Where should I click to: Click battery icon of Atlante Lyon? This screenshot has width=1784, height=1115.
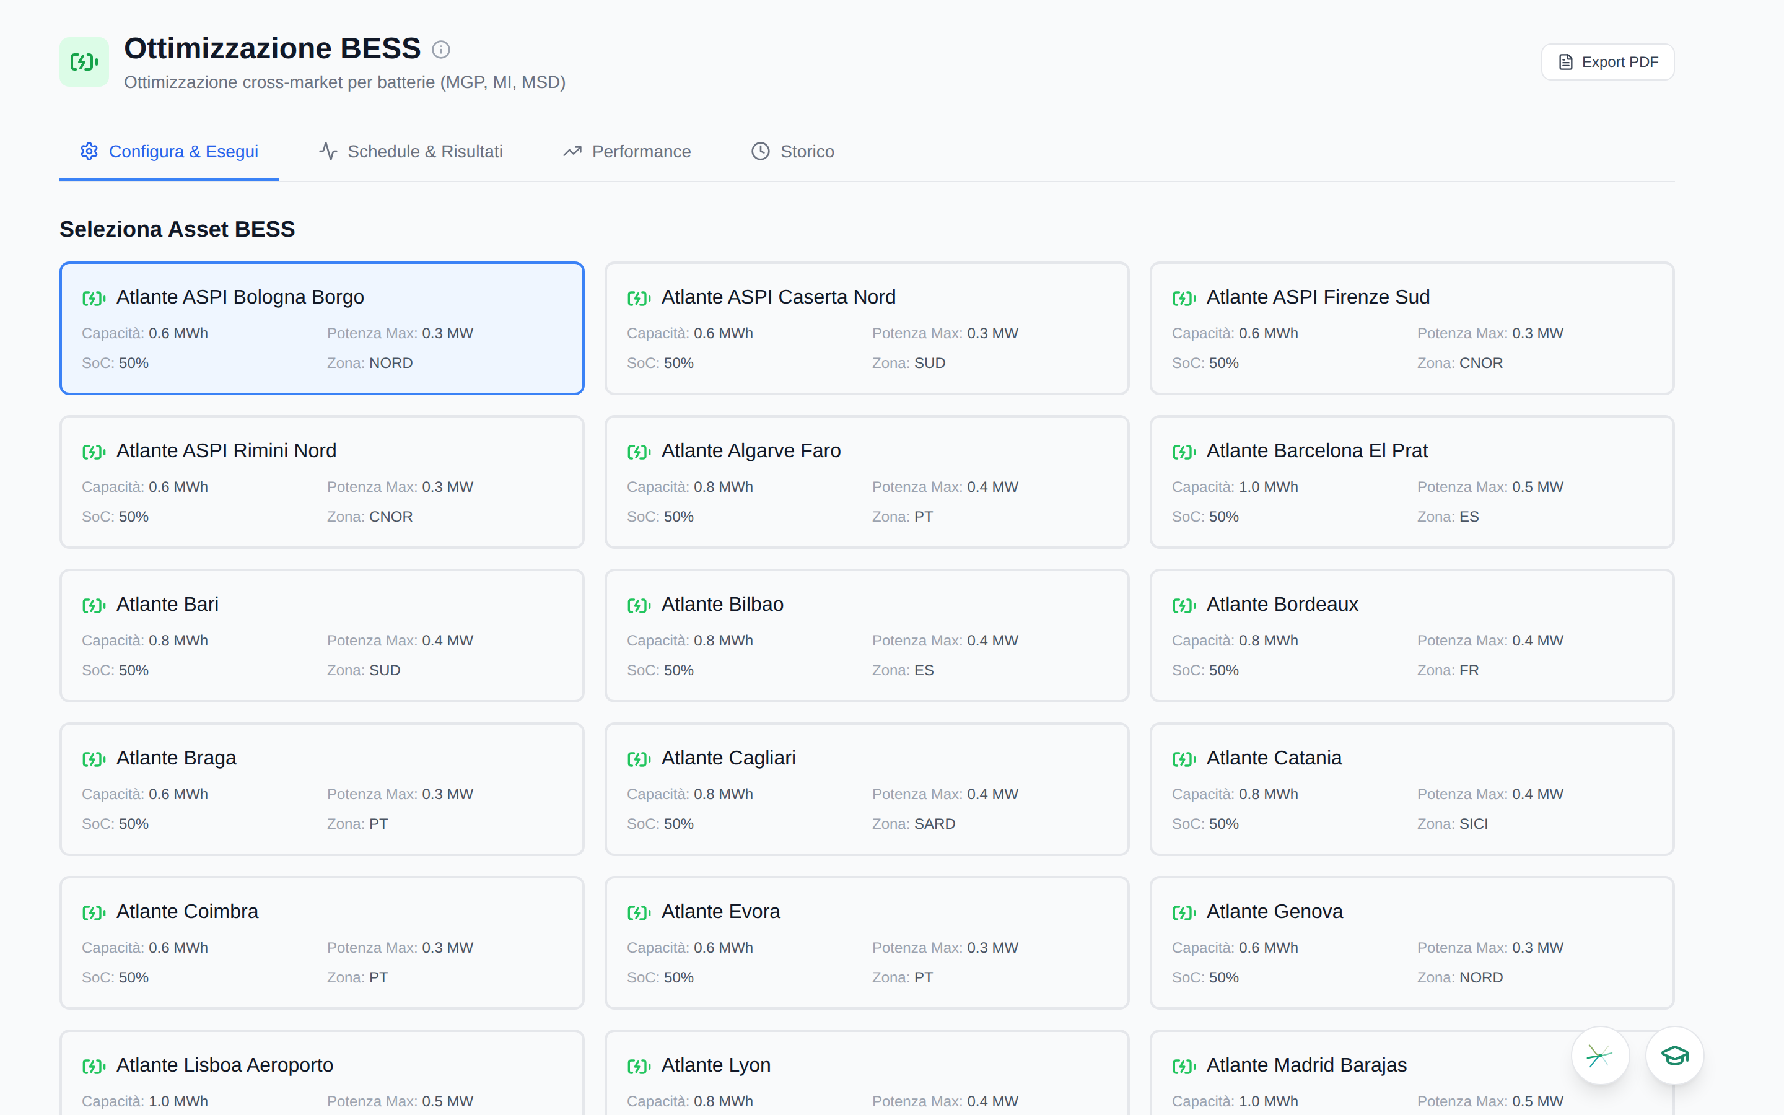639,1066
